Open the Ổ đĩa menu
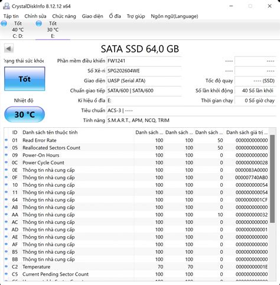This screenshot has width=280, height=285. (115, 16)
